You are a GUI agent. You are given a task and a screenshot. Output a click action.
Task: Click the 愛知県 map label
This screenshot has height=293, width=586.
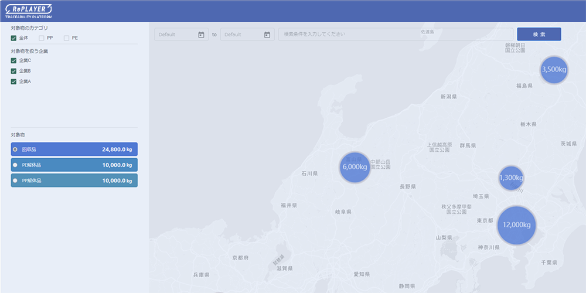point(362,274)
